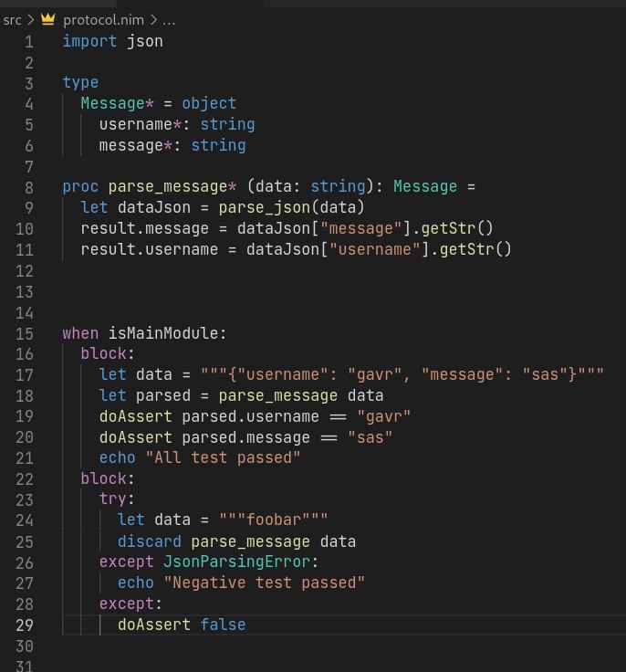Click the 'object' keyword on line 4
626x672 pixels.
pos(209,103)
